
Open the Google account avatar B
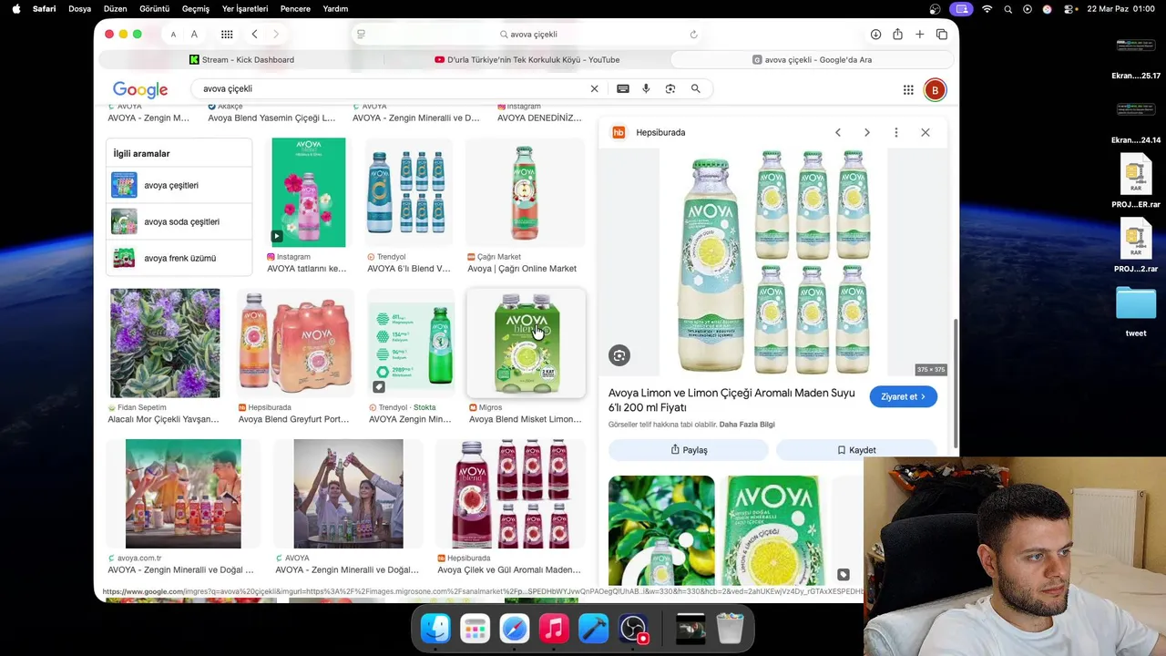(x=935, y=89)
